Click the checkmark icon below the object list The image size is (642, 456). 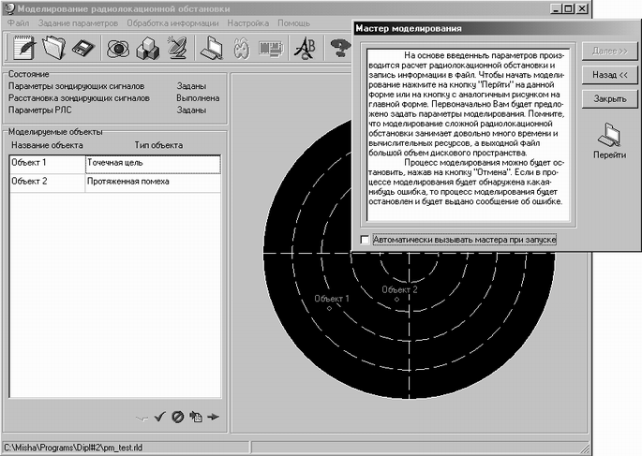160,417
